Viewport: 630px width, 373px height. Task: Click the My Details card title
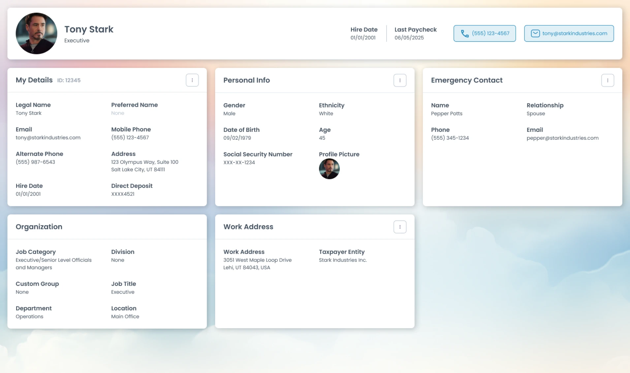(34, 80)
